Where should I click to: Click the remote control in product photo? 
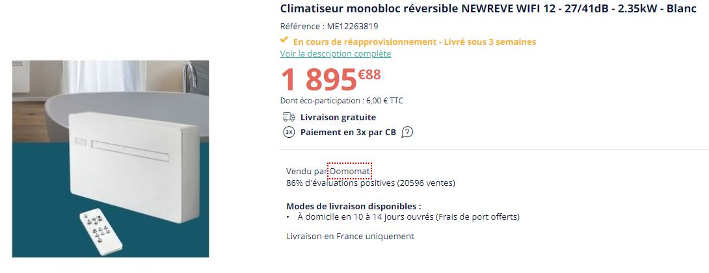[101, 232]
